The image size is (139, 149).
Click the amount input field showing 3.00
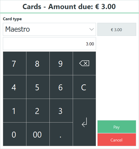tap(49, 44)
